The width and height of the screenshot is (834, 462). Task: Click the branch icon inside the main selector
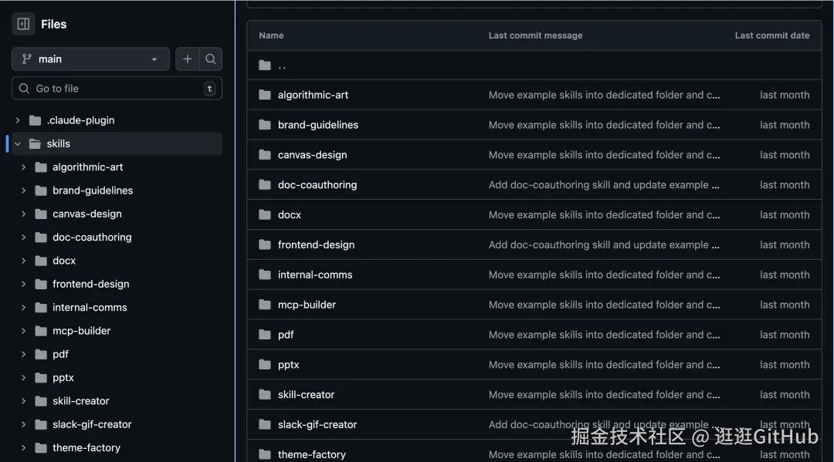click(28, 59)
